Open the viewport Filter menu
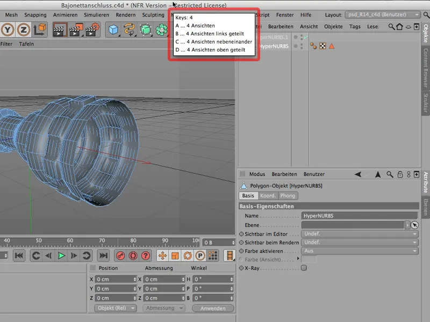 click(x=6, y=44)
